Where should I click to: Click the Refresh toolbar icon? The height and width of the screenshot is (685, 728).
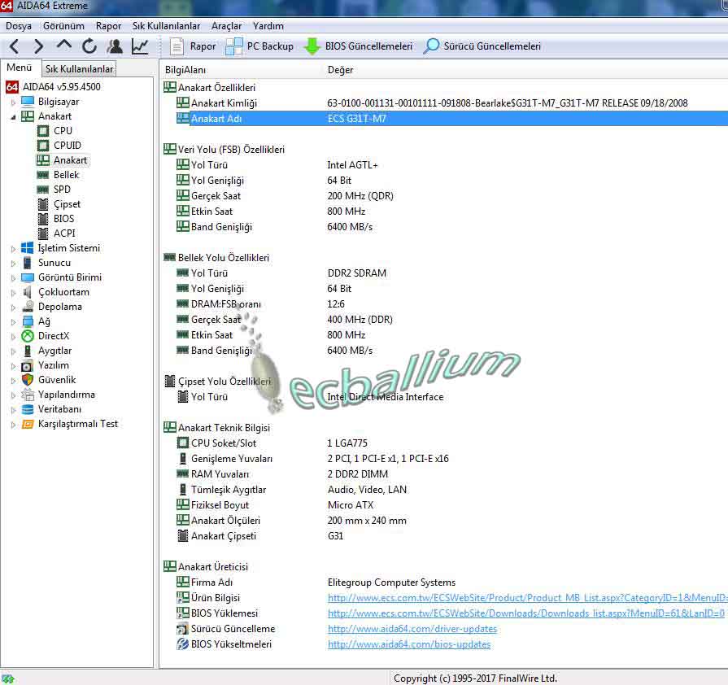pos(89,46)
